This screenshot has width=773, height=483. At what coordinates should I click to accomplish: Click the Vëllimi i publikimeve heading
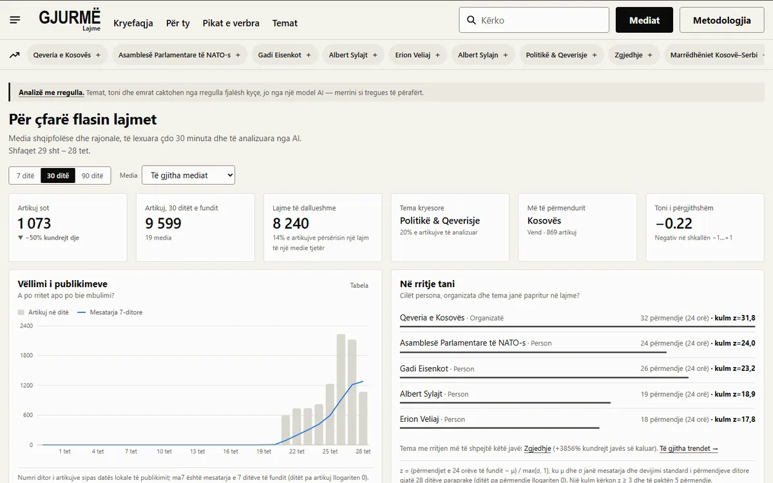pyautogui.click(x=62, y=284)
